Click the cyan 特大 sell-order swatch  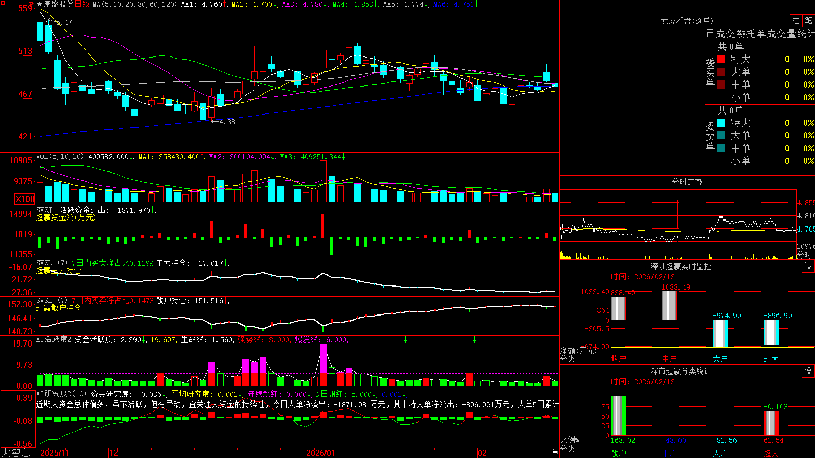(721, 123)
